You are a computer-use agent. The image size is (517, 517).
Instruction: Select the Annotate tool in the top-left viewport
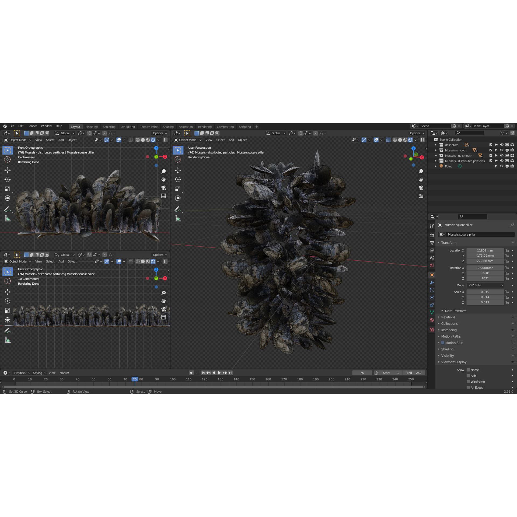point(8,209)
